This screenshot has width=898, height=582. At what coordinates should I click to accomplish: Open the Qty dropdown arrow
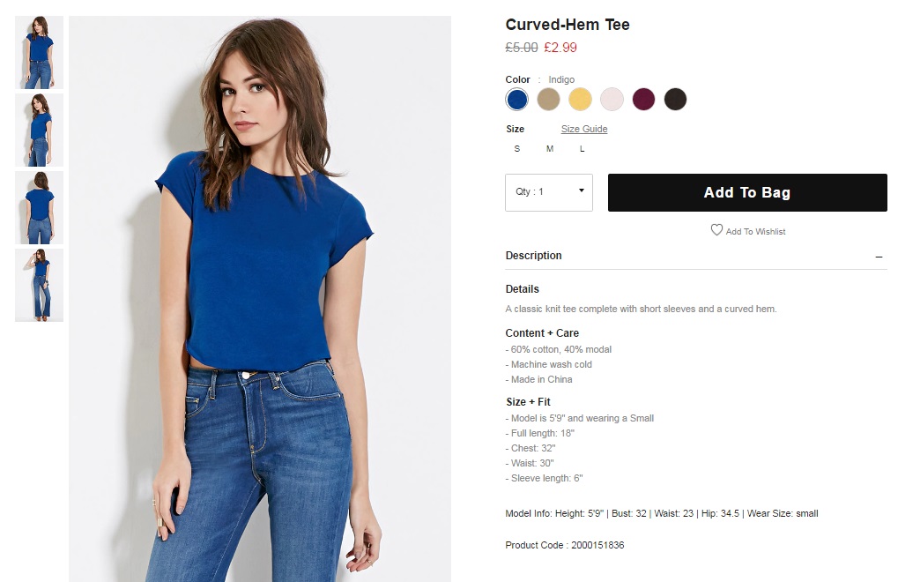point(582,190)
